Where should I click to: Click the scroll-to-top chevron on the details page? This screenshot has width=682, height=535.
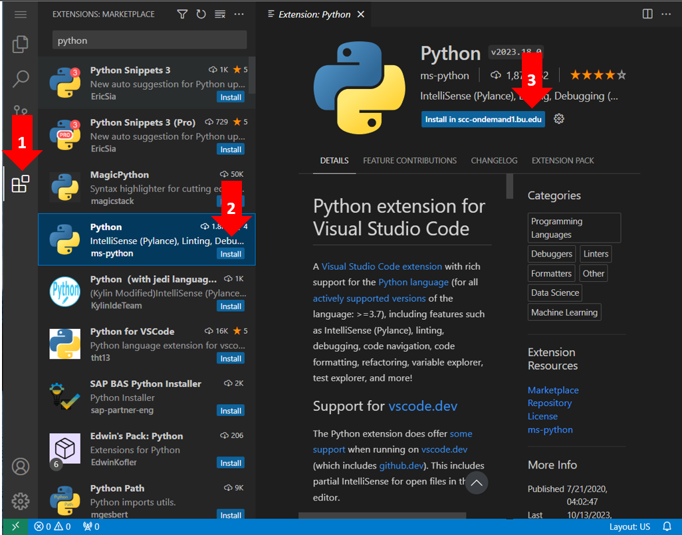tap(477, 484)
